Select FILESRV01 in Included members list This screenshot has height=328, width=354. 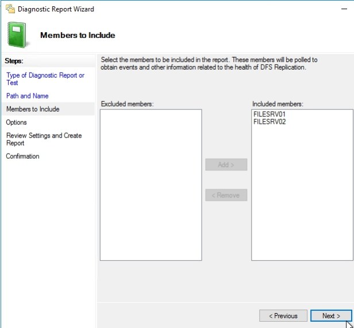[x=270, y=115]
